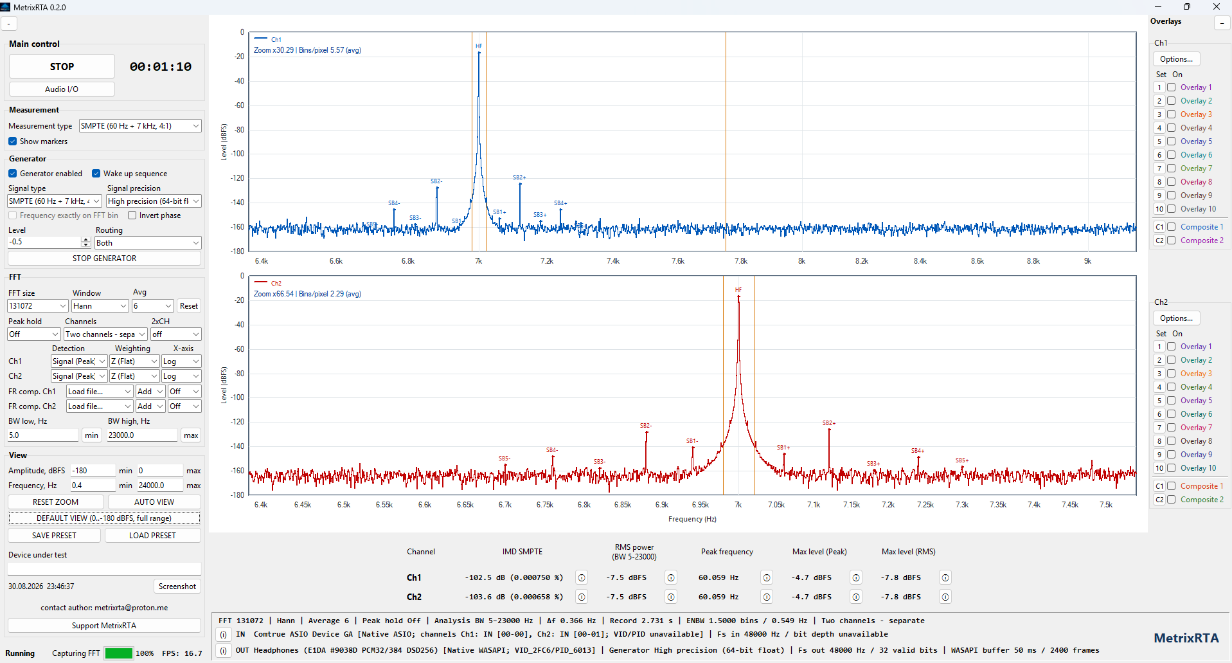Image resolution: width=1232 pixels, height=663 pixels.
Task: Open Peak hold dropdown
Action: (34, 334)
